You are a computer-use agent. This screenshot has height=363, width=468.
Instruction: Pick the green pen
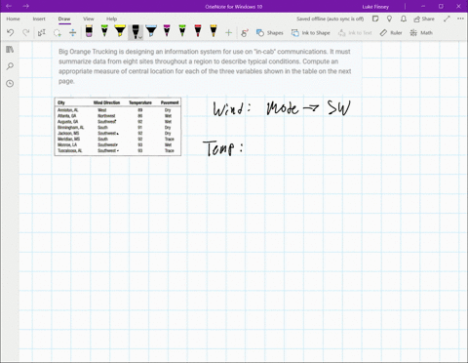pos(104,31)
